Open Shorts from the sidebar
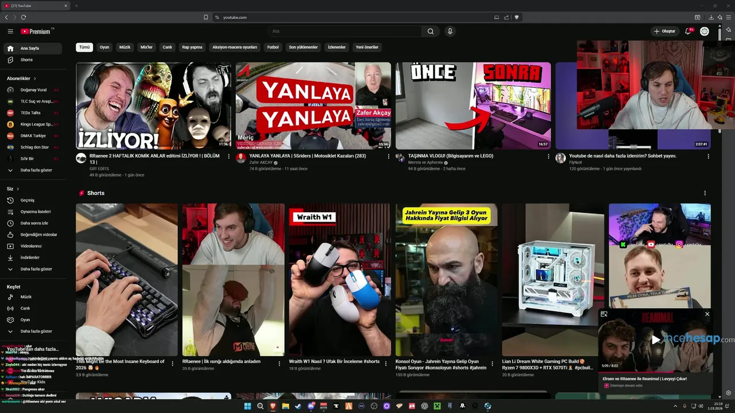The height and width of the screenshot is (413, 735). [34, 60]
